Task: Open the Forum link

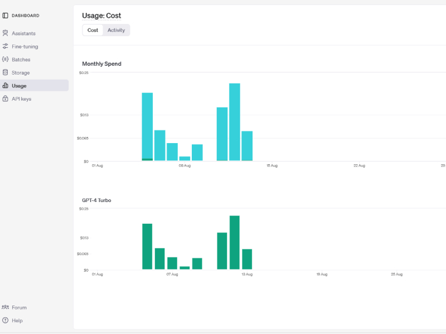Action: pos(19,307)
